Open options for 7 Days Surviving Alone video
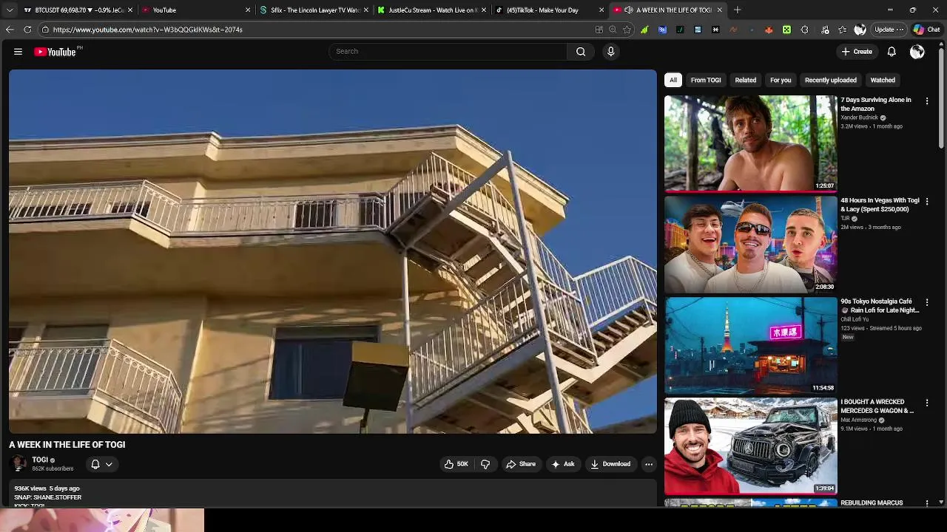This screenshot has height=532, width=947. pos(927,101)
